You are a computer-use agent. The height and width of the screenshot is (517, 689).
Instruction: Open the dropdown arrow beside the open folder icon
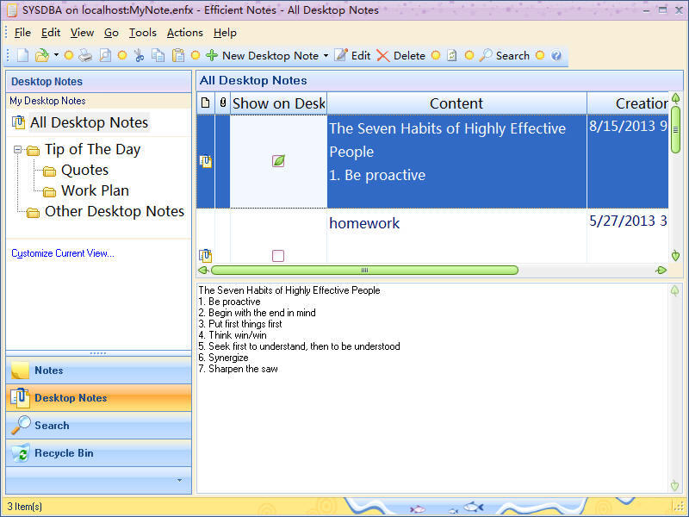(x=56, y=55)
